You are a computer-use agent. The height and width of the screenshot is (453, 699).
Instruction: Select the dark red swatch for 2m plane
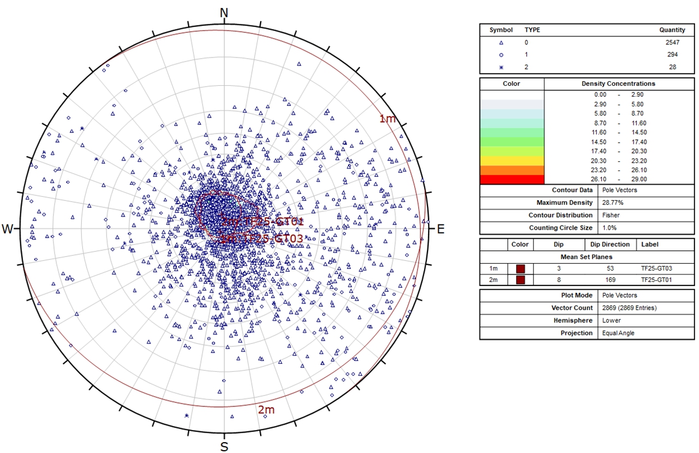pos(520,280)
